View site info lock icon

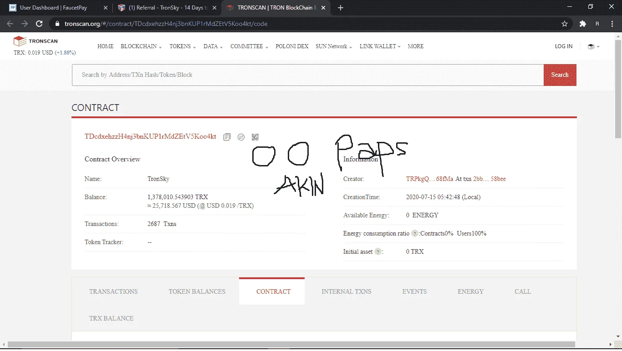[x=57, y=24]
